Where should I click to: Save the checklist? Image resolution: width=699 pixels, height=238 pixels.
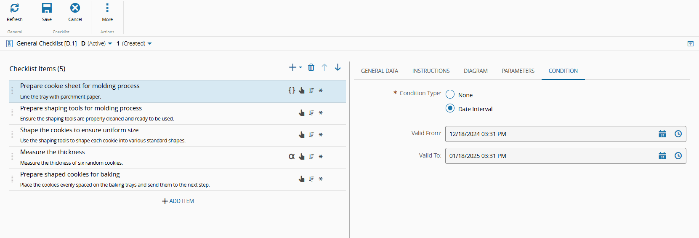(47, 8)
